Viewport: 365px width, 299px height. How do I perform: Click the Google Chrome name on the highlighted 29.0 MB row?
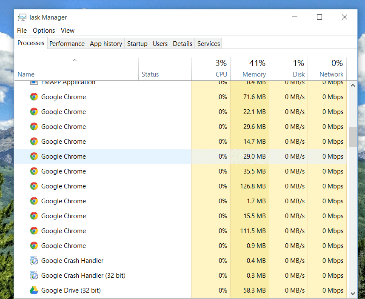coord(63,157)
